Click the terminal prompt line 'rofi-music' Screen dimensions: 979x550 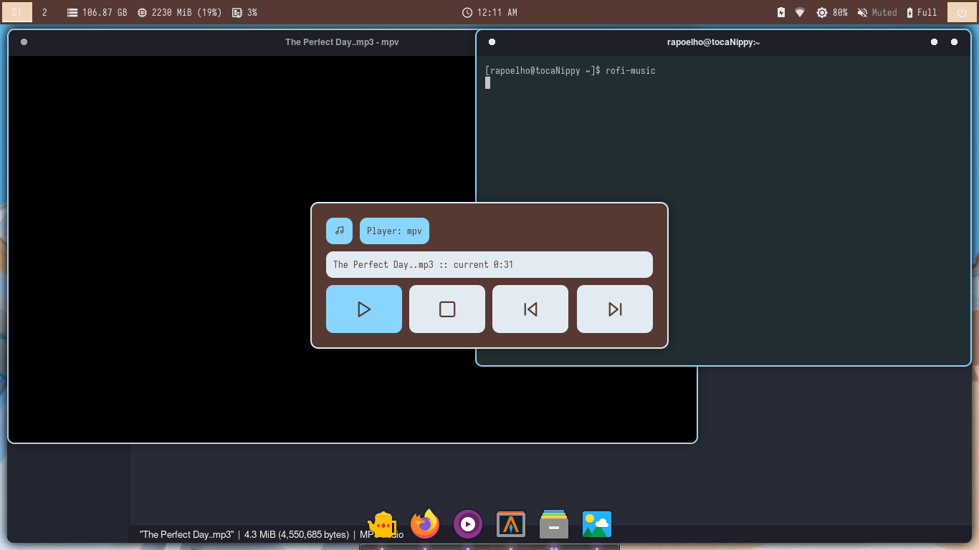(x=570, y=70)
